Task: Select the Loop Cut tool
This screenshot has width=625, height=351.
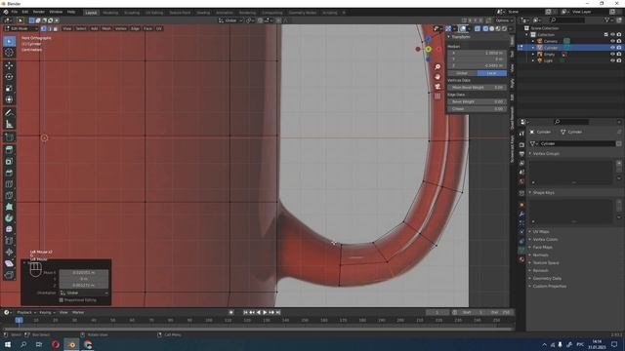Action: click(9, 184)
